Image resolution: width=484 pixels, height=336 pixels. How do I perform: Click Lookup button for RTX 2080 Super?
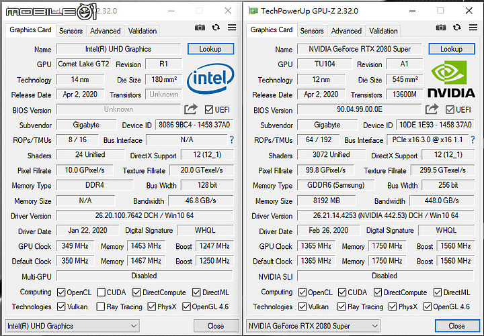pyautogui.click(x=452, y=49)
